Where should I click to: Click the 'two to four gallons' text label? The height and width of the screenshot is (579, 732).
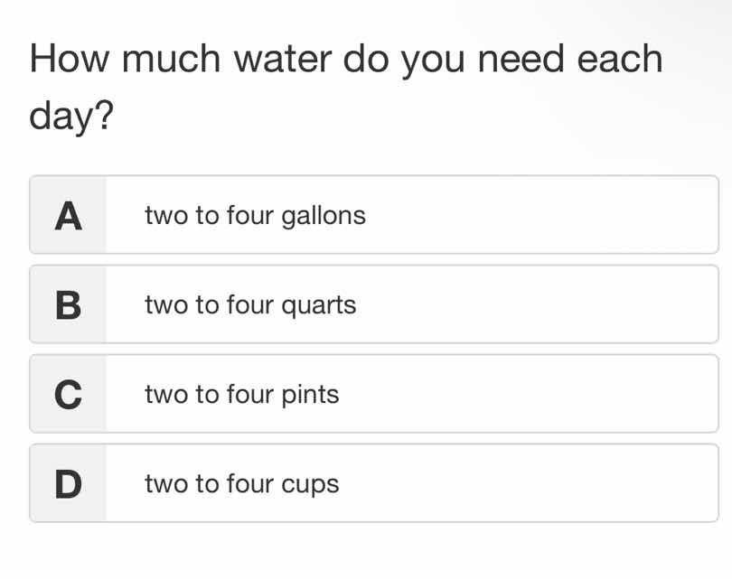(255, 215)
